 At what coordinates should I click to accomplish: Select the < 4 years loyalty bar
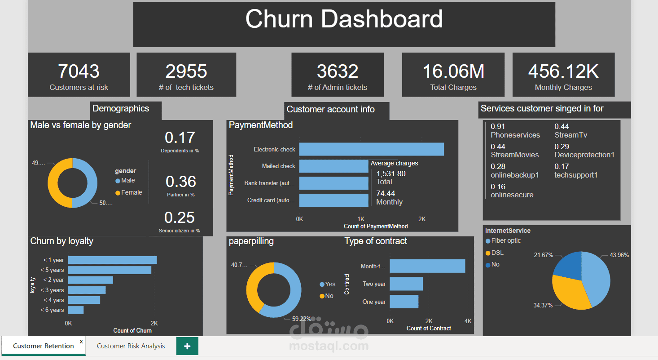[84, 300]
